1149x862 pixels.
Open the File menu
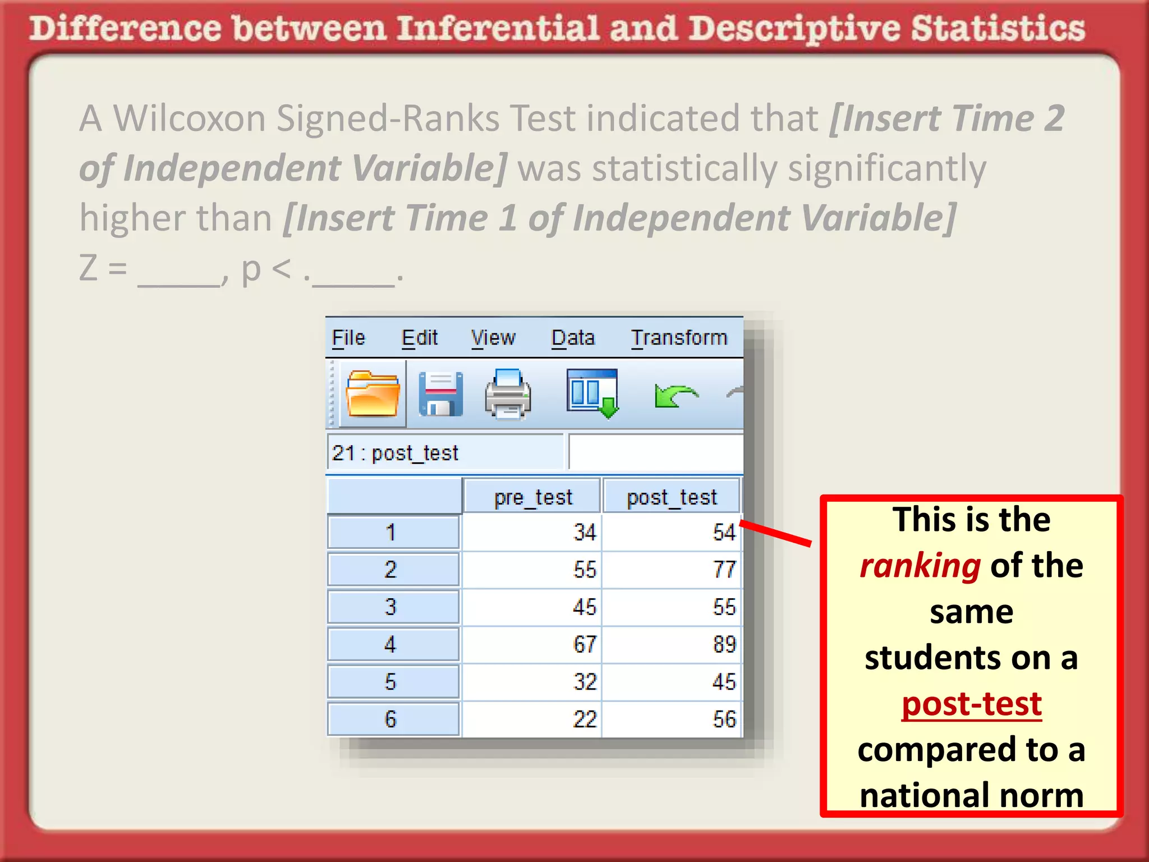(348, 338)
